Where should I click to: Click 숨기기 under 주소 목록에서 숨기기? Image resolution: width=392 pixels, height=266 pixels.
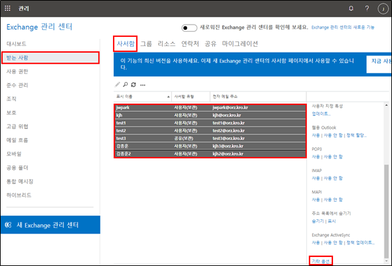[x=318, y=221]
